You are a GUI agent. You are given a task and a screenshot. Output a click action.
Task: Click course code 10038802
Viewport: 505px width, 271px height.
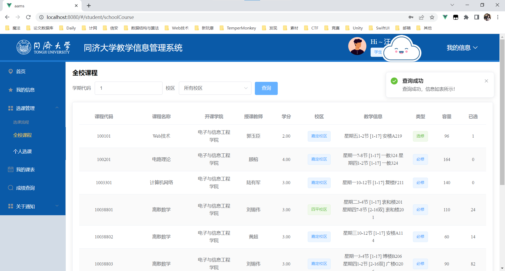click(x=104, y=237)
